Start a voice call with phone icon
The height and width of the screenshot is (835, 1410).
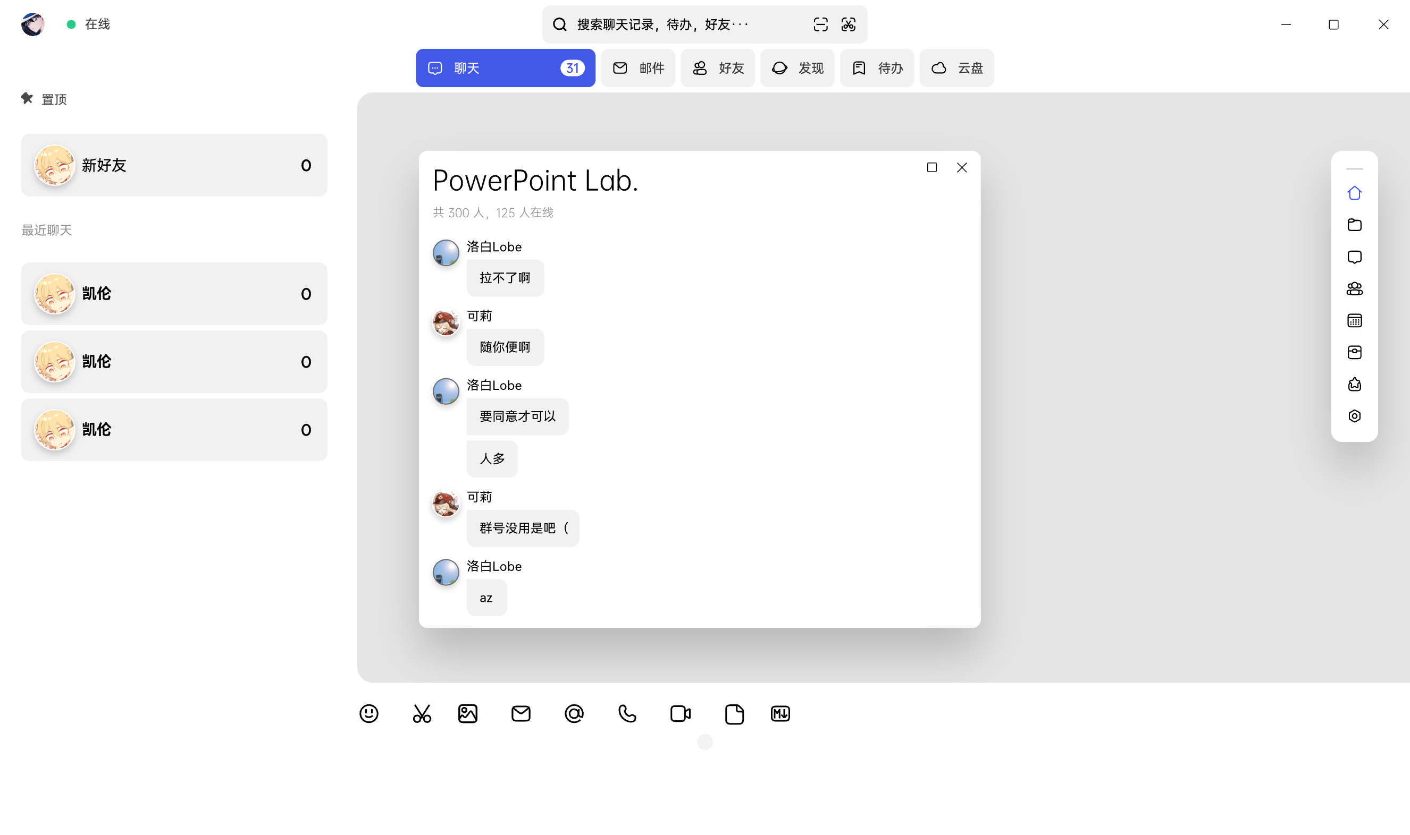pos(627,713)
